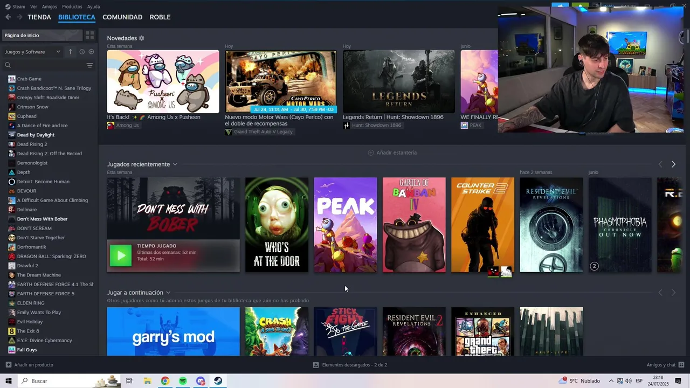
Task: Click the back navigation arrow
Action: tap(8, 17)
